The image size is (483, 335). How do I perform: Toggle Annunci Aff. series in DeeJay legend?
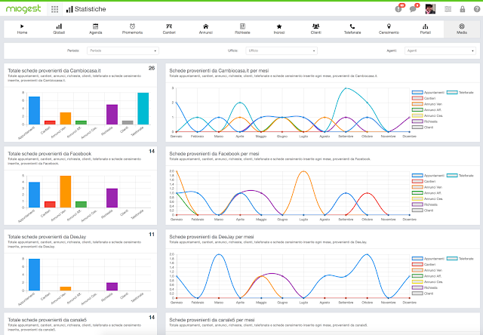426,276
